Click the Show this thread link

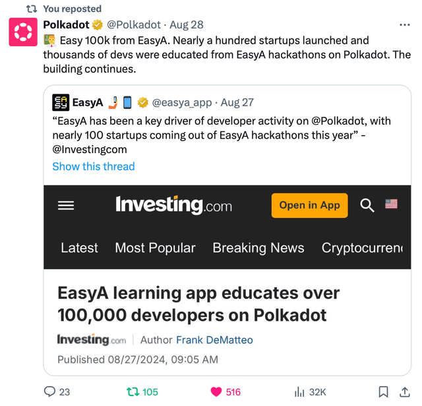tap(94, 166)
